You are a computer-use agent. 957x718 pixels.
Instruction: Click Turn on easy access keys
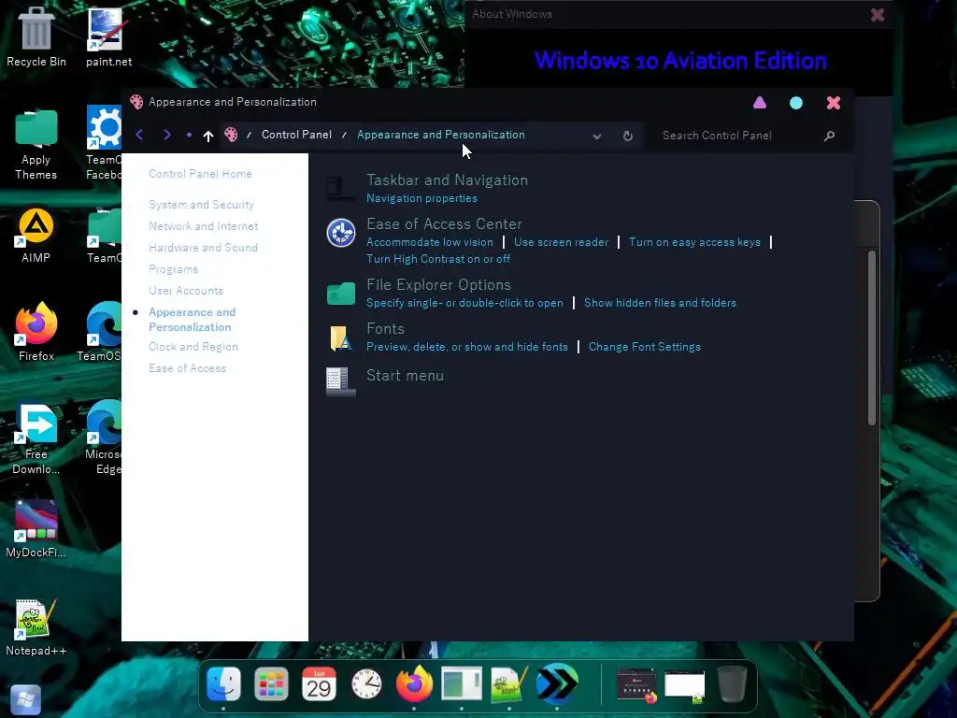tap(694, 242)
